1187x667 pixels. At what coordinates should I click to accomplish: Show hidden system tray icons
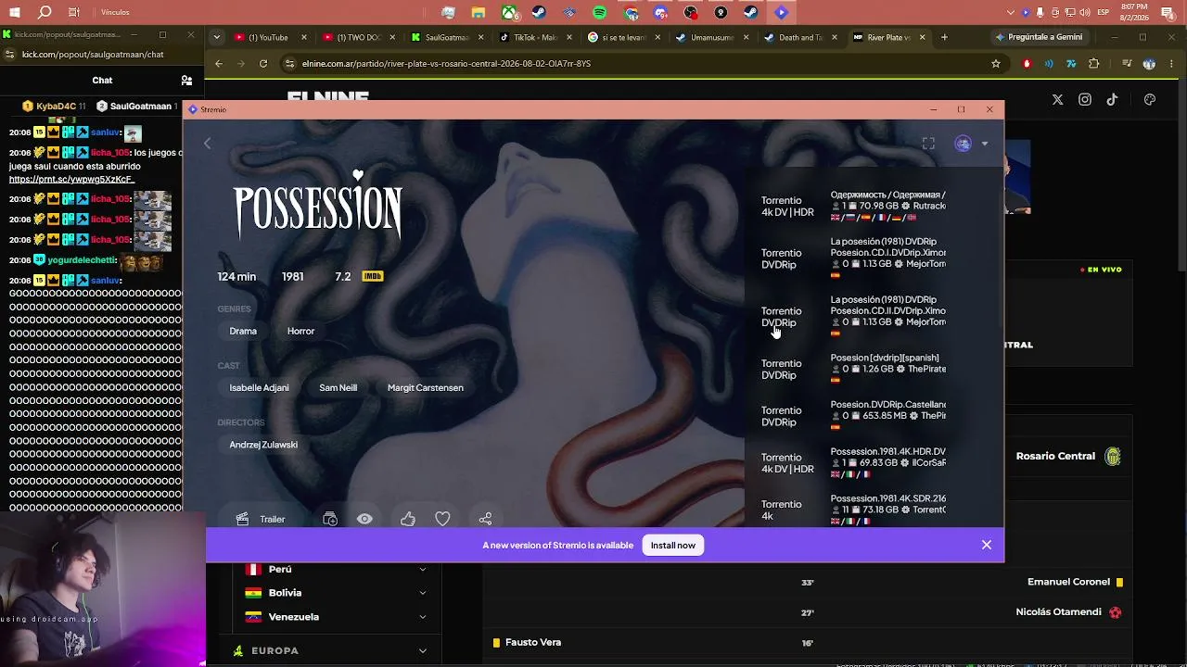(x=1011, y=13)
